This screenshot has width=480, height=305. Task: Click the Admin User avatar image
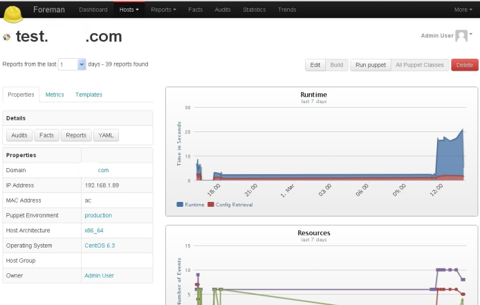pyautogui.click(x=461, y=36)
